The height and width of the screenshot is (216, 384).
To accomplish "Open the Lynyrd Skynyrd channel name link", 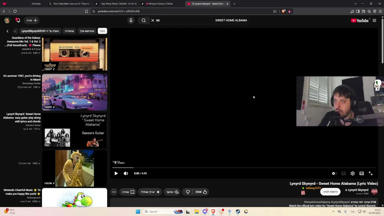I will [x=358, y=190].
